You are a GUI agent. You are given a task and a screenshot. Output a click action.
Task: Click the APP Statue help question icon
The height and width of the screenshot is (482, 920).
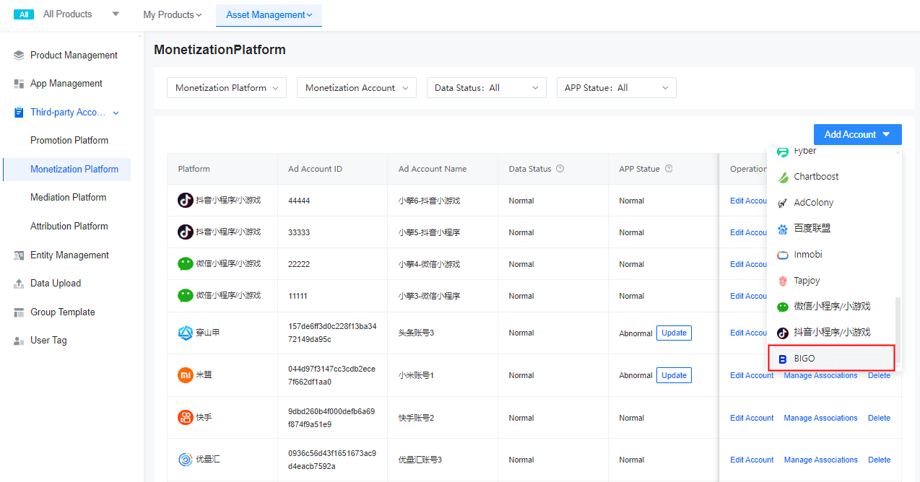click(x=669, y=169)
